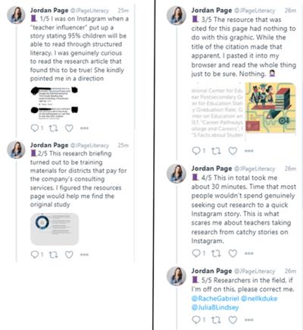303x330 pixels.
Task: Reply to the 5/5 tweet
Action: [x=196, y=320]
